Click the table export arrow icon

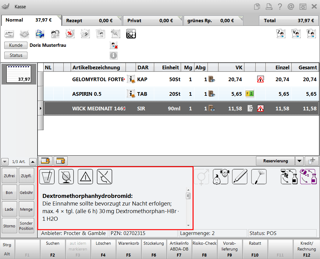point(45,161)
